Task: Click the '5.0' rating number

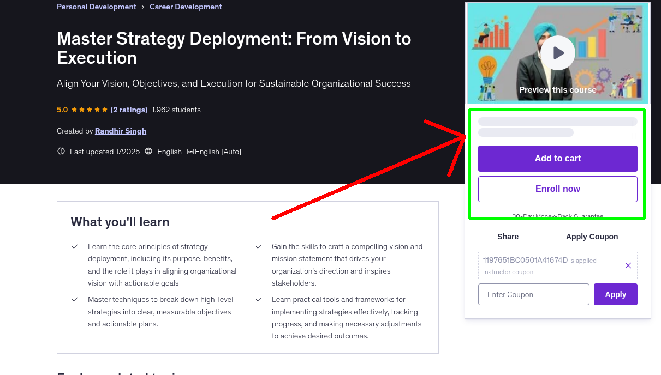Action: (x=62, y=110)
